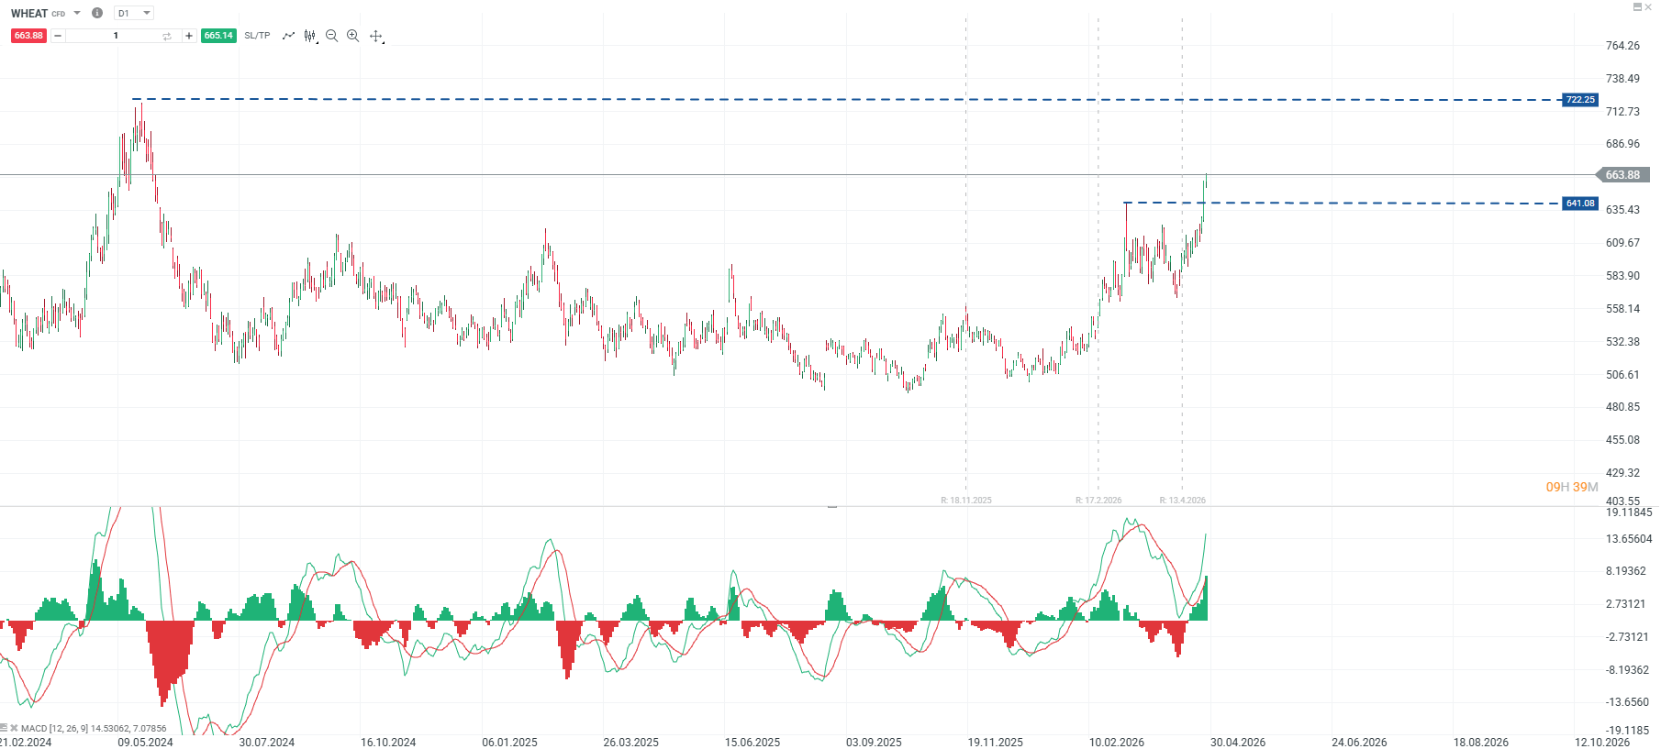The height and width of the screenshot is (749, 1661).
Task: Click the red 663.88 sell button
Action: (28, 36)
